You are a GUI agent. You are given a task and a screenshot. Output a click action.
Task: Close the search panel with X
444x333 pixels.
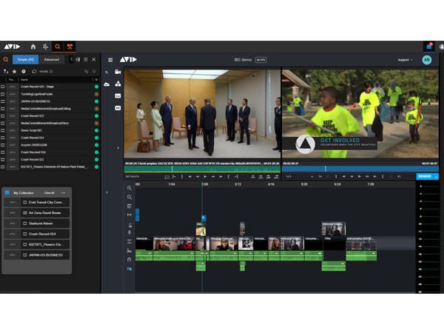[x=93, y=59]
